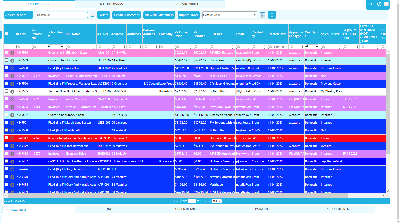Check the select-all checkbox in table header
The height and width of the screenshot is (223, 399).
pos(6,34)
